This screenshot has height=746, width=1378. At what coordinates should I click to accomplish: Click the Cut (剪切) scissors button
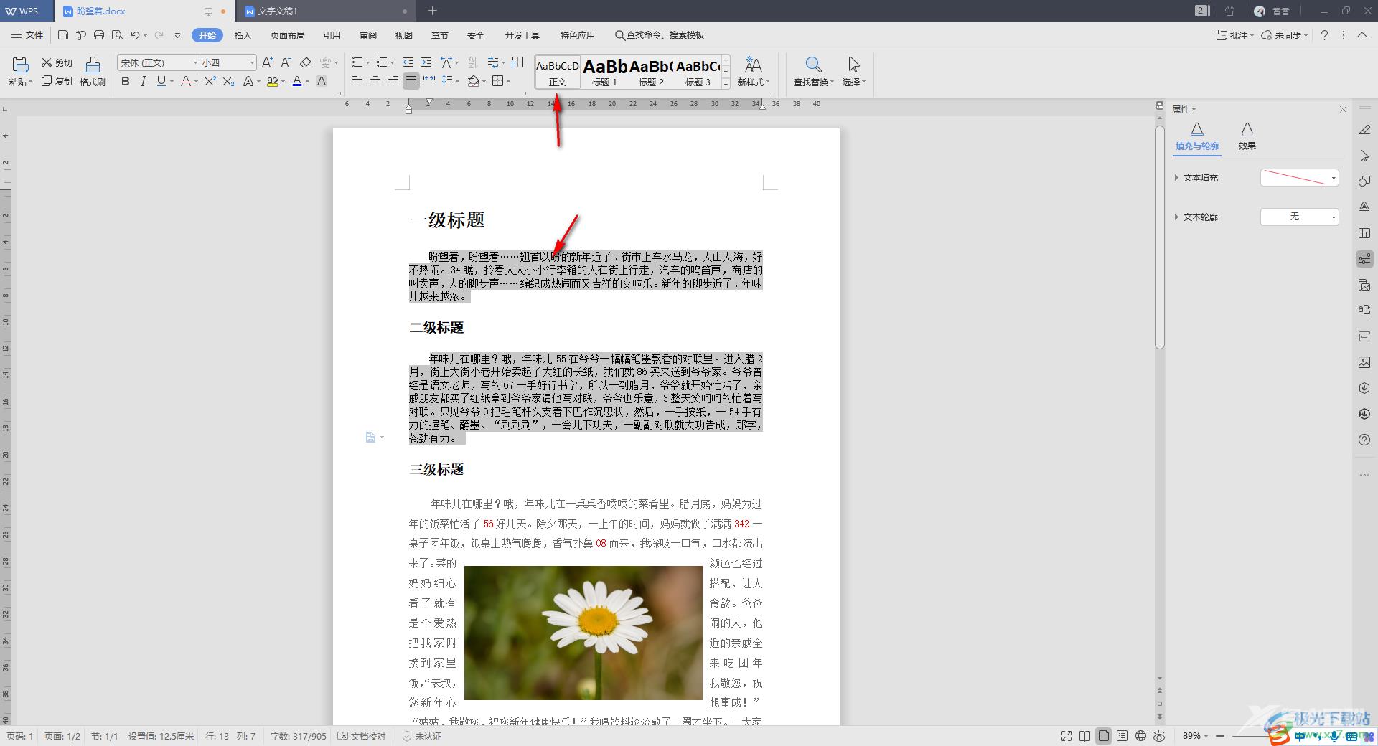tap(57, 62)
